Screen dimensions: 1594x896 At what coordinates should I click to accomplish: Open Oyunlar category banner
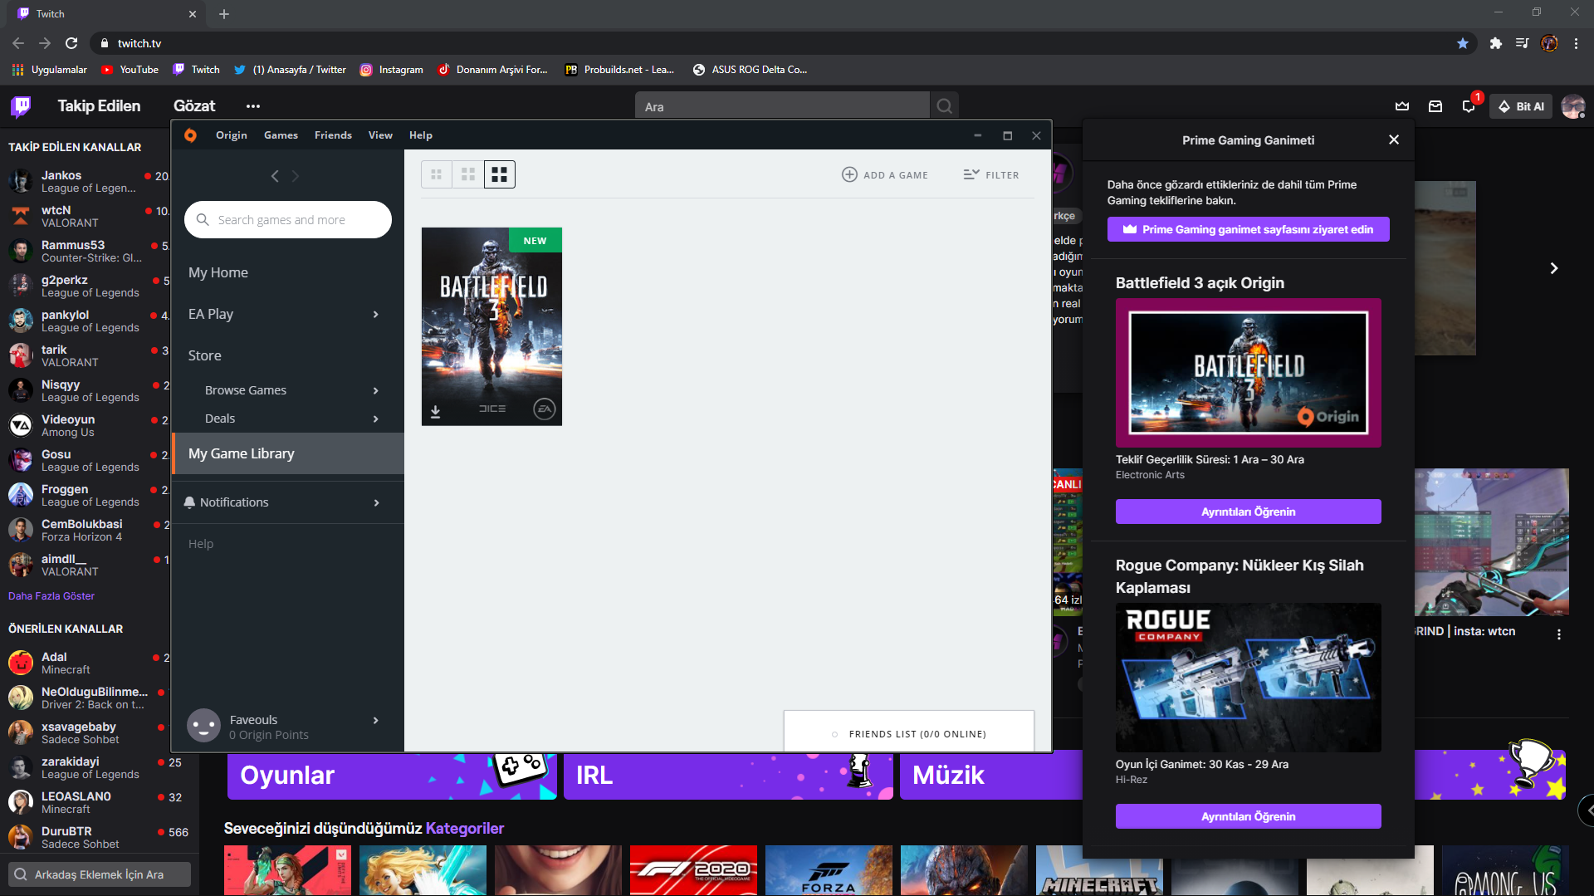[x=392, y=776]
